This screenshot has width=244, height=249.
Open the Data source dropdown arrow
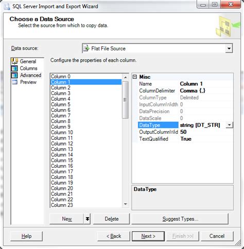[229, 48]
